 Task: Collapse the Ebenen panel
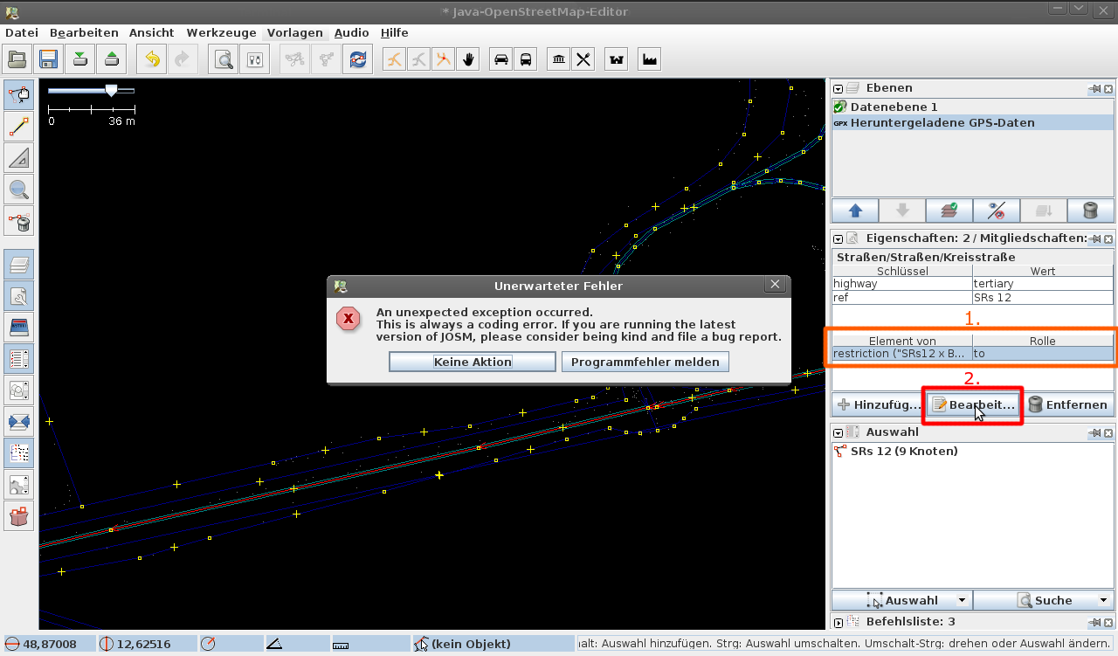[838, 88]
